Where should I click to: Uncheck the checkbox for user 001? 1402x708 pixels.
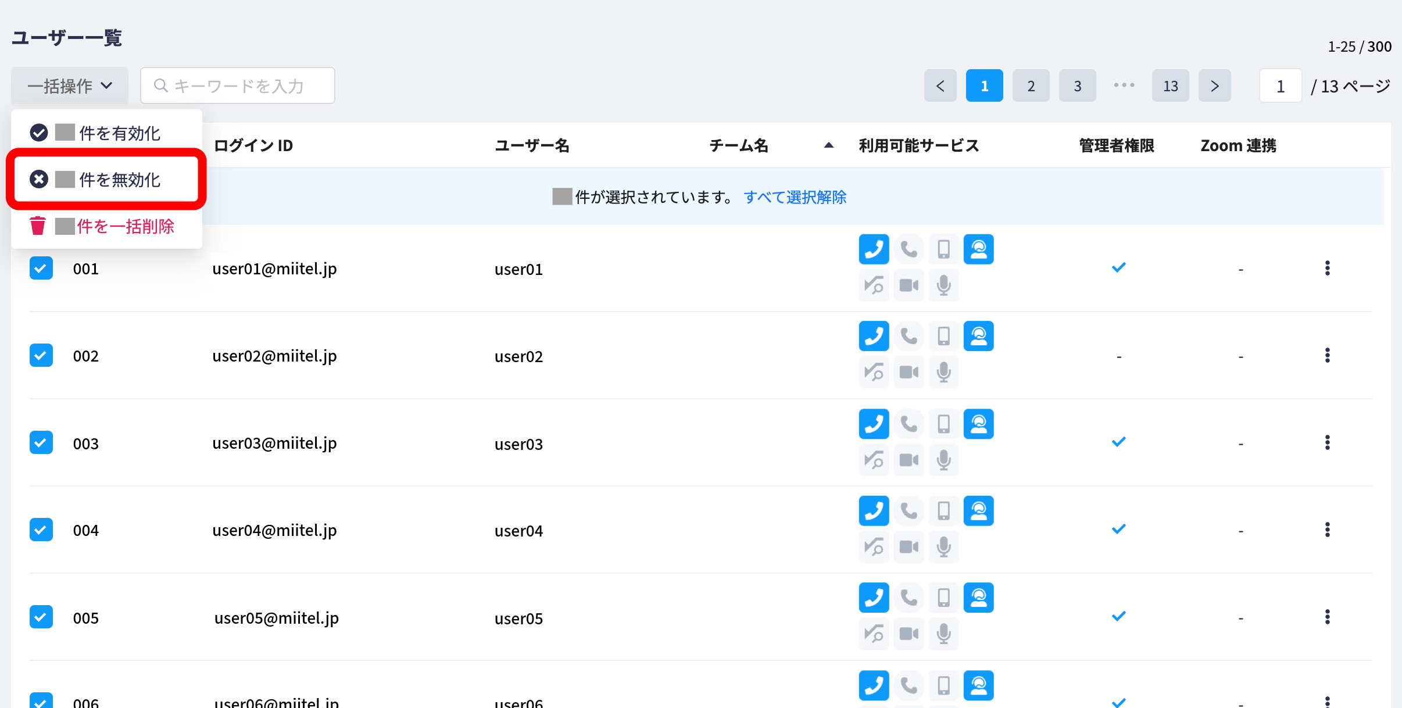(x=41, y=268)
